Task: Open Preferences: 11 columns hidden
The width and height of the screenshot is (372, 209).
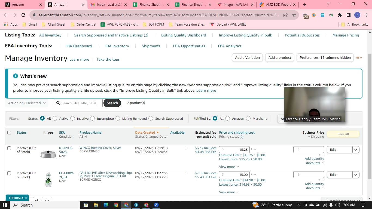Action: click(325, 58)
